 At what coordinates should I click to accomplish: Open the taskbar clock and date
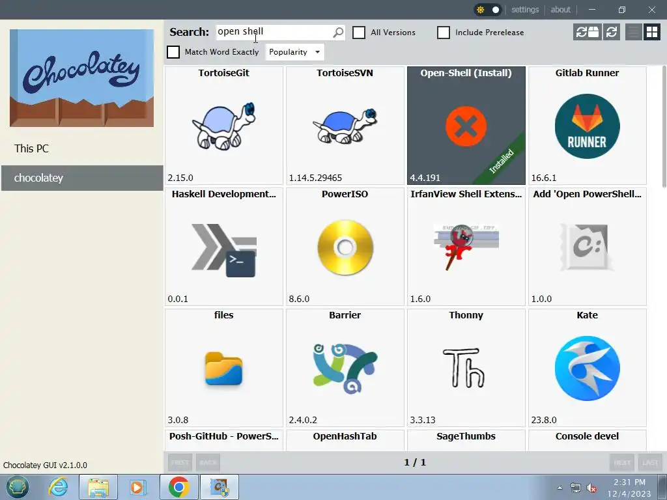(x=630, y=488)
